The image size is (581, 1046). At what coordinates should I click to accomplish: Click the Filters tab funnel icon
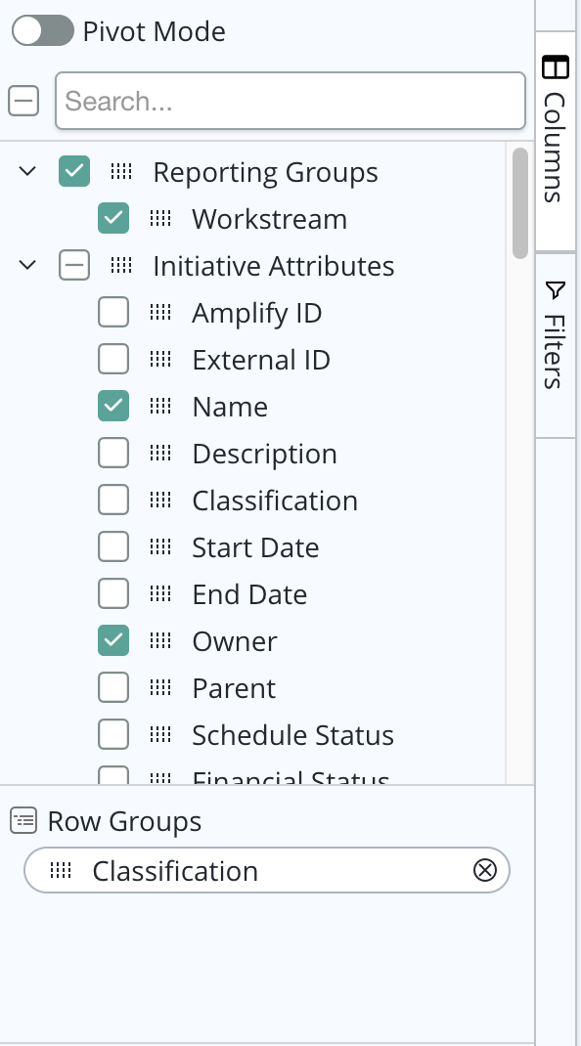pos(555,291)
